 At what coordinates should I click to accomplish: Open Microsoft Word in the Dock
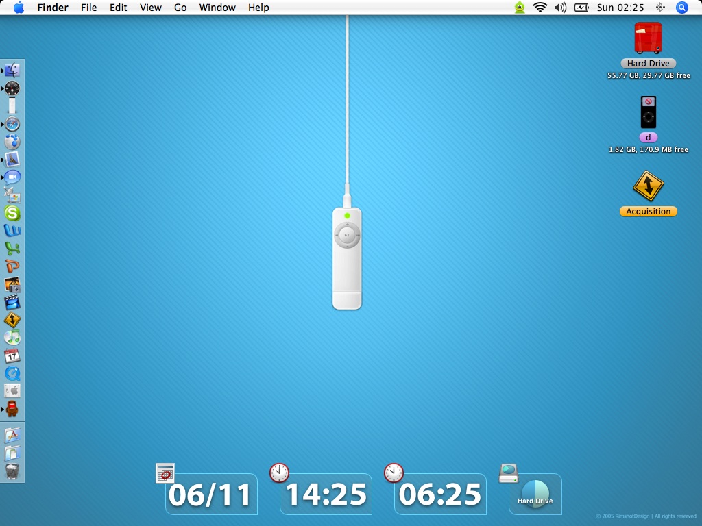pos(12,231)
